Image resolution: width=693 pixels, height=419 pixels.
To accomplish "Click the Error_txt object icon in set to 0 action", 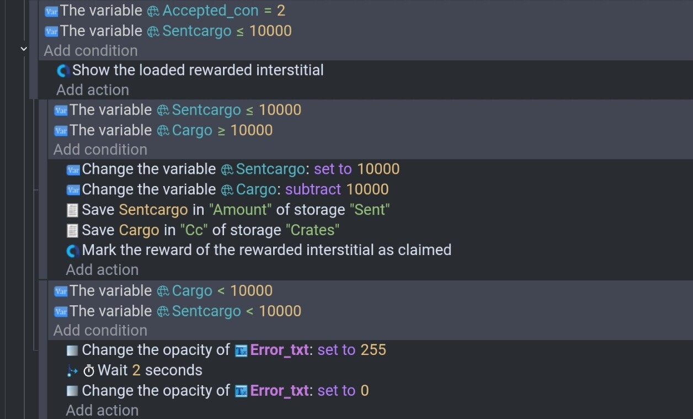I will point(241,391).
